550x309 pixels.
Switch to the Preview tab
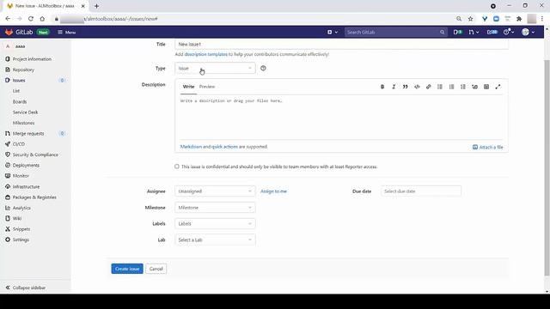coord(207,87)
